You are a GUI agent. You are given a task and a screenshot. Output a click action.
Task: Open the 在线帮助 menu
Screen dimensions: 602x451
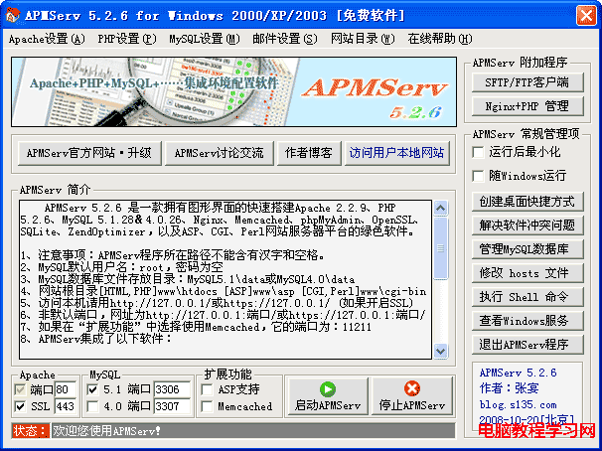(x=440, y=39)
